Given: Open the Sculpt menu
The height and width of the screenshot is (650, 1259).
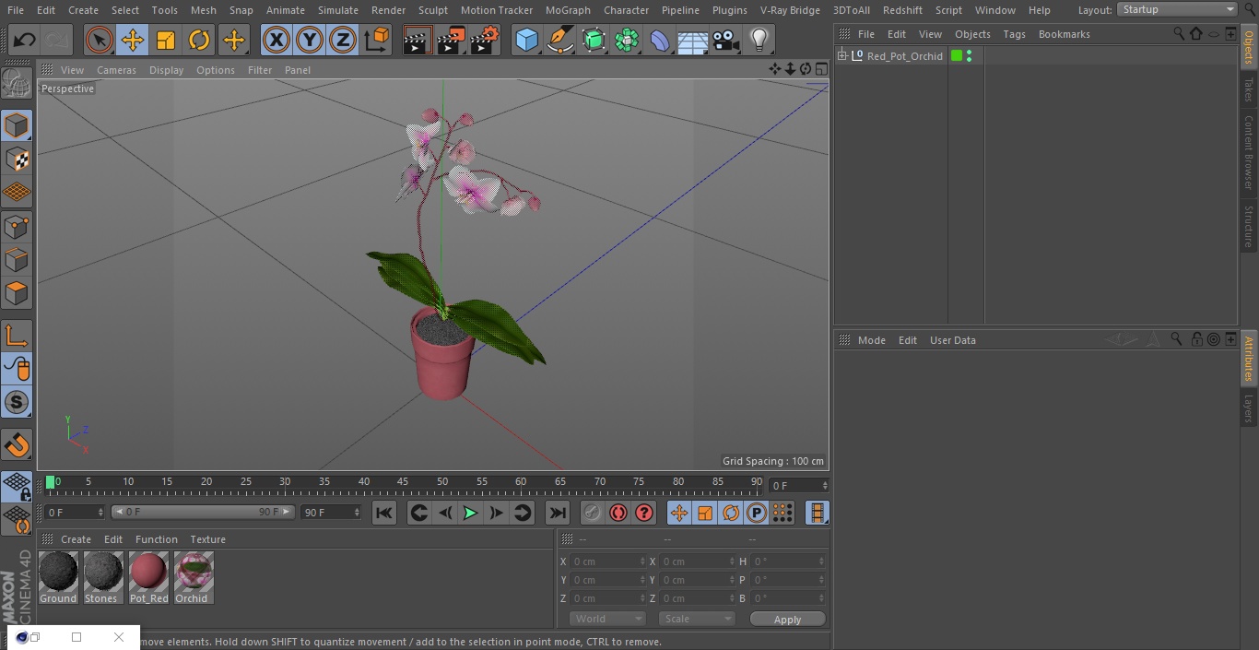Looking at the screenshot, I should (432, 10).
